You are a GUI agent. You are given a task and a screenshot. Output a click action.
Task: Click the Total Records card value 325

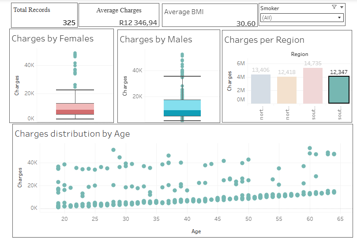pos(69,23)
